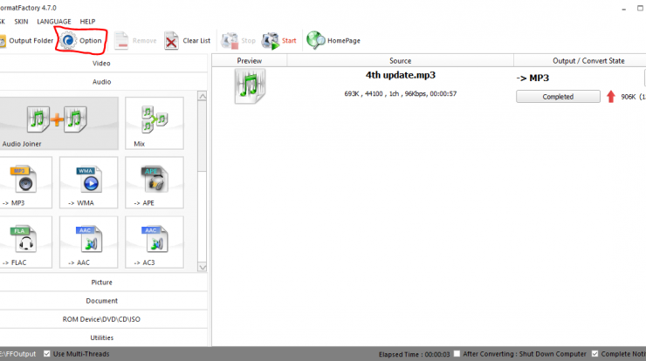
Task: Choose the -> MP3 converter
Action: [x=25, y=182]
